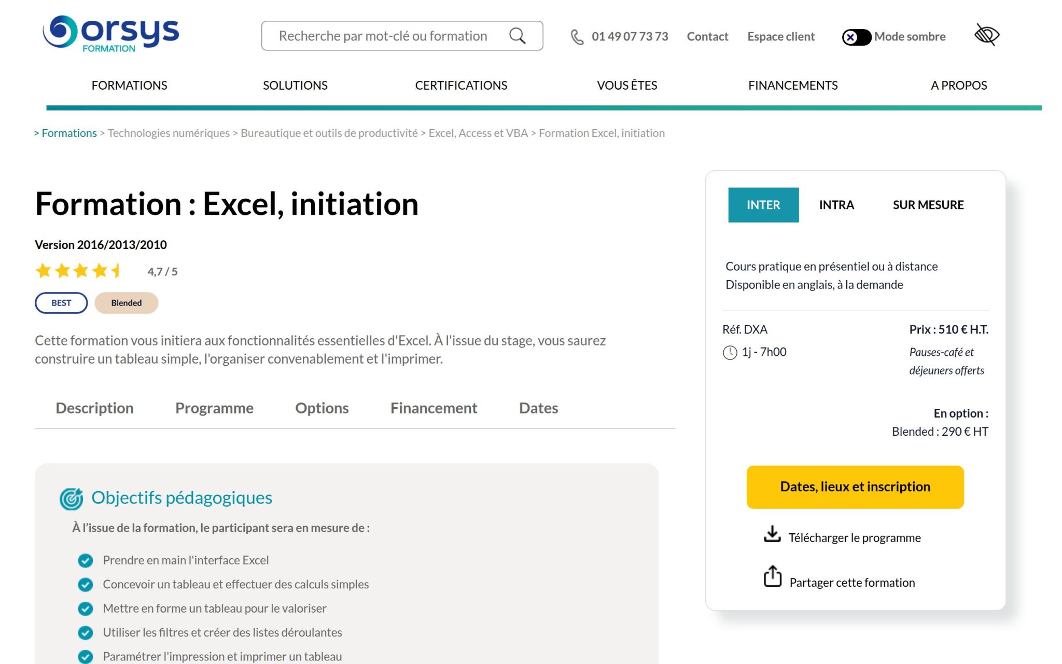Go to Formations breadcrumb link

(69, 133)
